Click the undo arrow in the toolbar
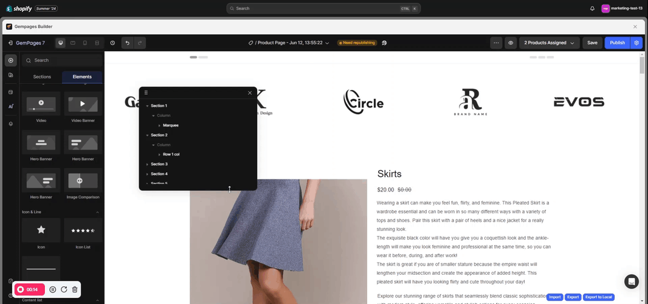Image resolution: width=648 pixels, height=304 pixels. [127, 43]
